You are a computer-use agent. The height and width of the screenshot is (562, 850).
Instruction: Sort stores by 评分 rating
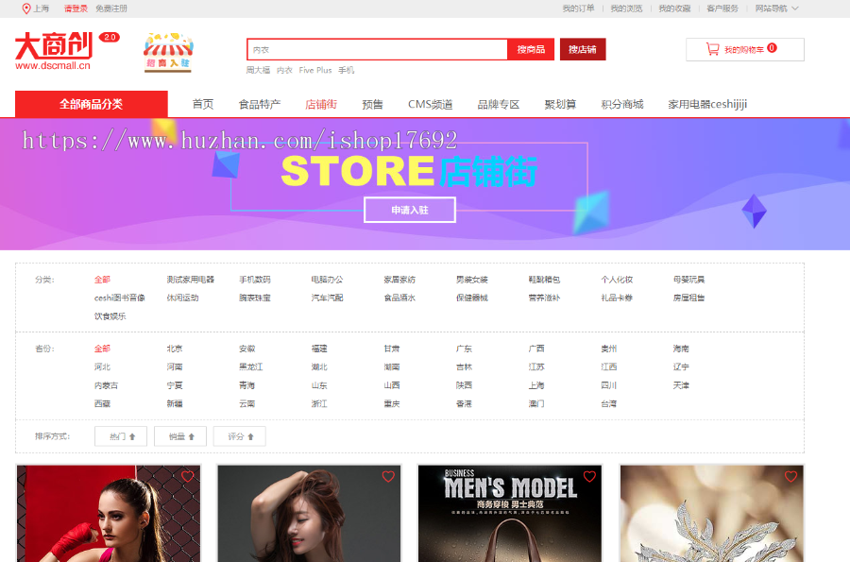(x=239, y=435)
